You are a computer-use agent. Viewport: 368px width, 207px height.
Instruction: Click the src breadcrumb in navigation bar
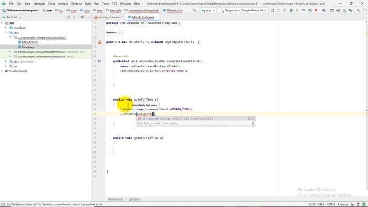tap(59, 10)
